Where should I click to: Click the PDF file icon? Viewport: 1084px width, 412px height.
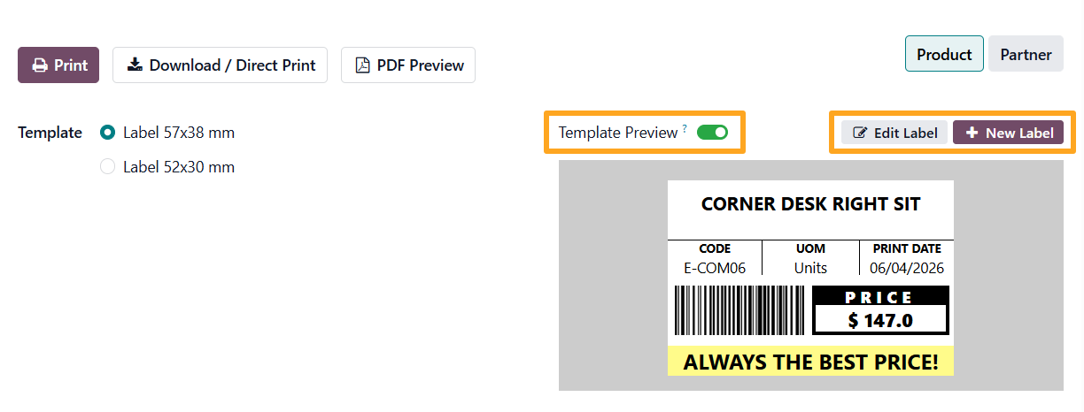pos(362,65)
